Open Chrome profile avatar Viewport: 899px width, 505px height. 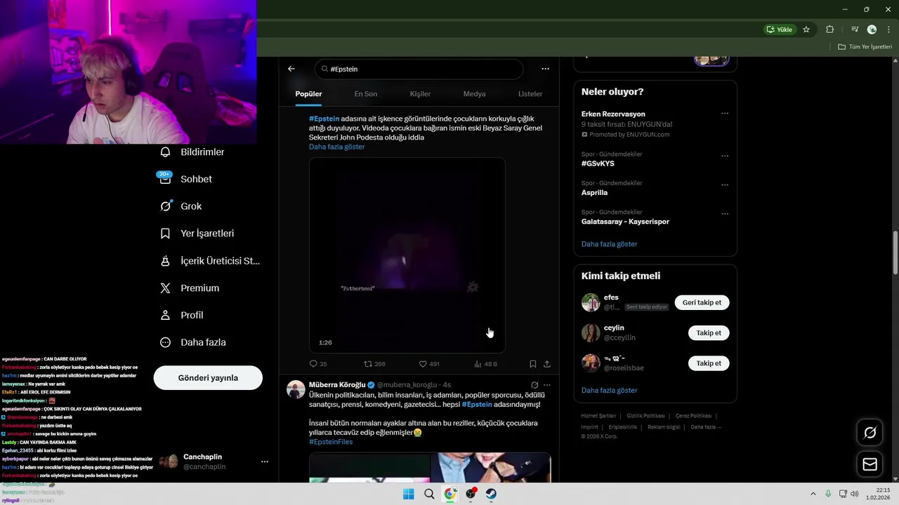tap(872, 29)
